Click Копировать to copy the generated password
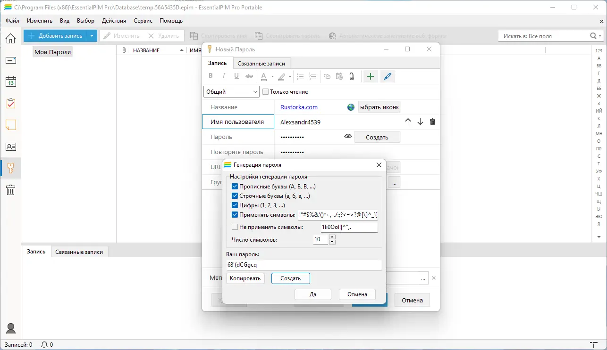This screenshot has height=350, width=607. click(245, 278)
